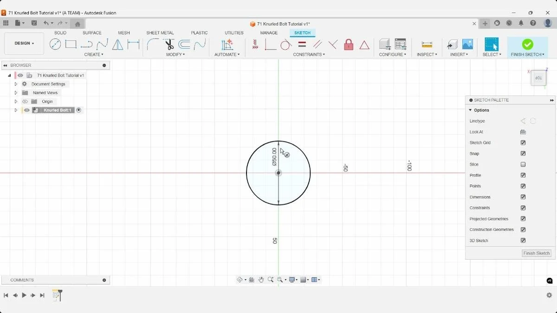Click the Home tab icon
557x313 pixels.
click(78, 24)
